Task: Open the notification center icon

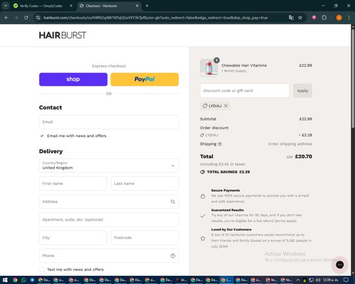Action: pos(346,280)
